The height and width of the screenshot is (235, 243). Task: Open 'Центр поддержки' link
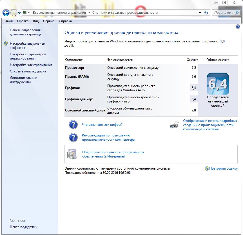tap(24, 227)
